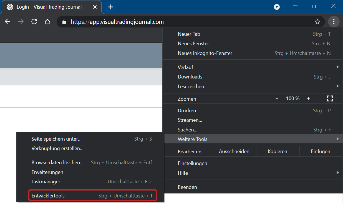Viewport: 343px width, 203px height.
Task: Expand the Hilfe submenu
Action: click(252, 173)
